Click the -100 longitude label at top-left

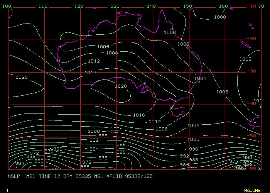coord(6,6)
